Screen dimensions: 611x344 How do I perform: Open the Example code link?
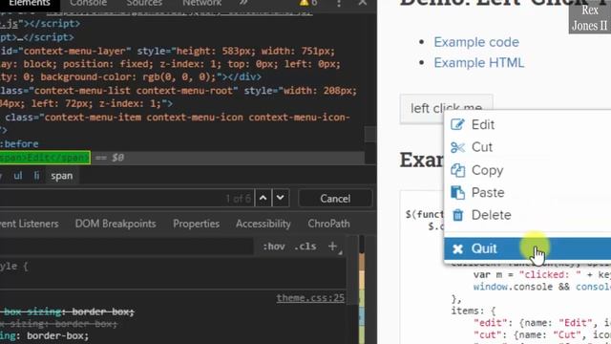point(476,42)
